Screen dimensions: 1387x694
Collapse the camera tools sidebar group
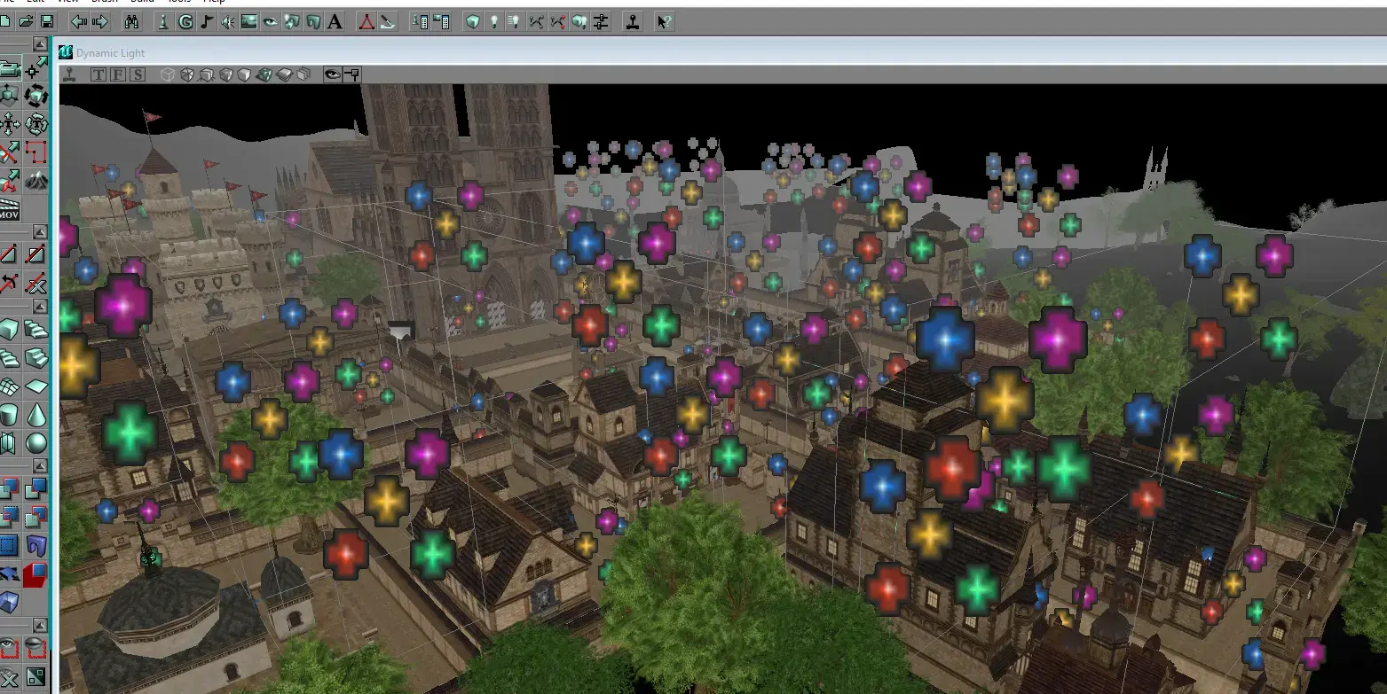point(41,44)
